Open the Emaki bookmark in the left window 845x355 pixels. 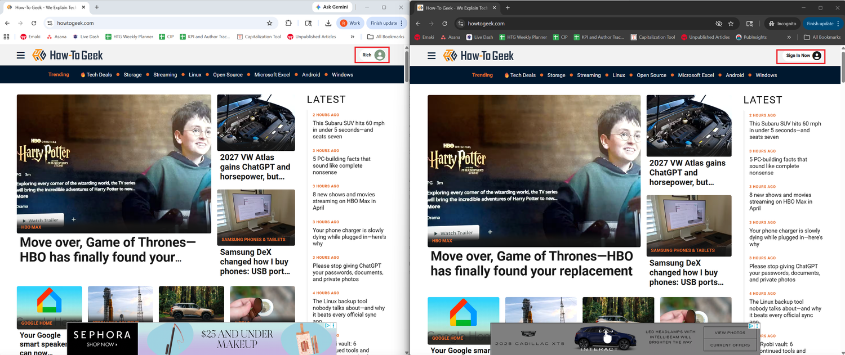click(x=30, y=37)
